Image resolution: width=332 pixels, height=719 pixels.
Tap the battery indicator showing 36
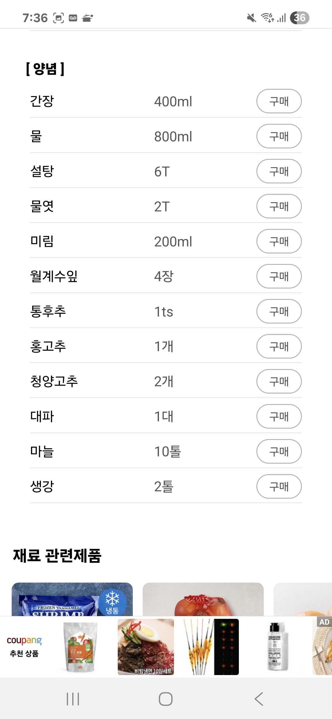(x=300, y=18)
